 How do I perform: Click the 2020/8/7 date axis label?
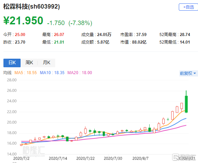click(140, 158)
